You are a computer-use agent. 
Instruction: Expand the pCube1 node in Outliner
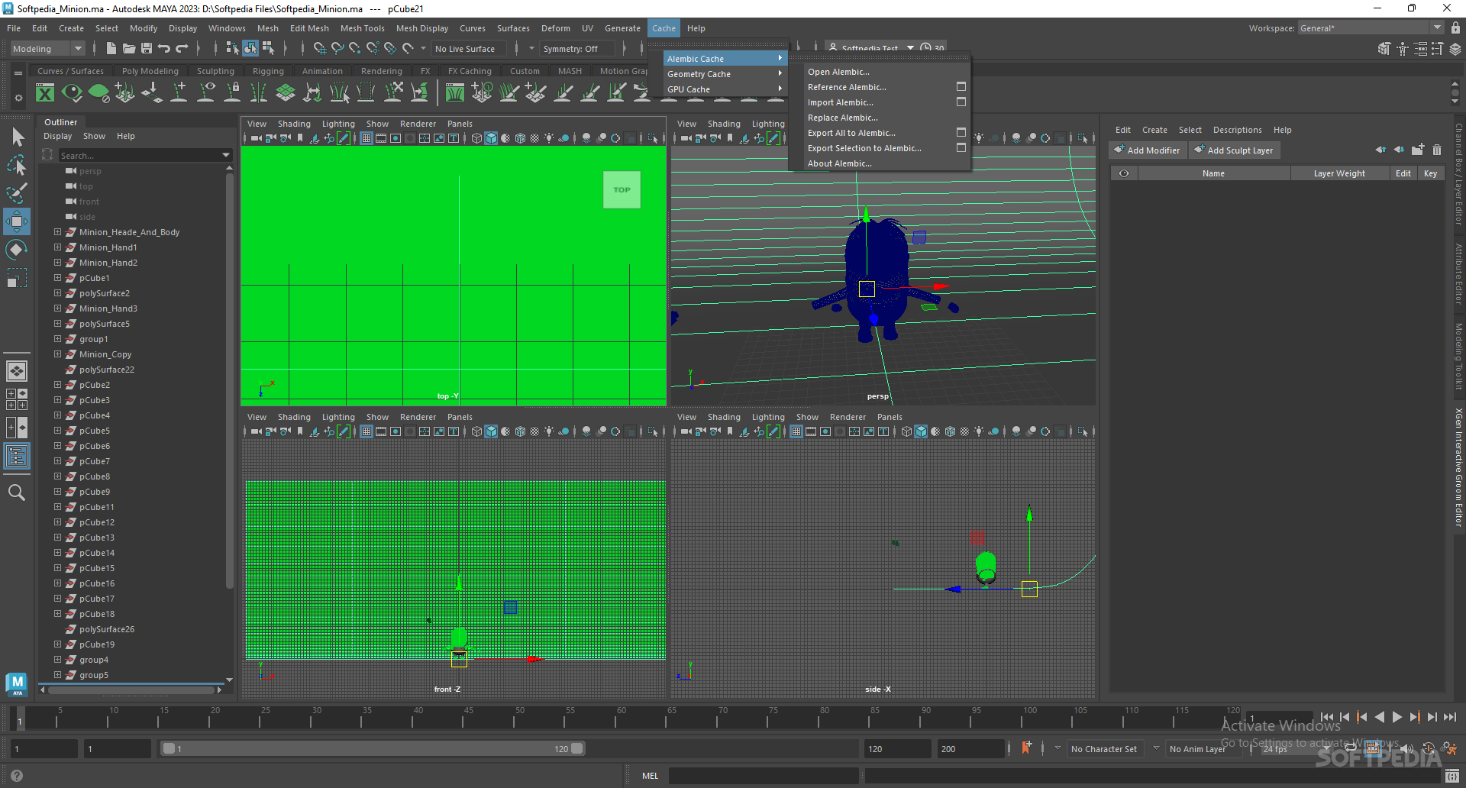click(x=57, y=278)
